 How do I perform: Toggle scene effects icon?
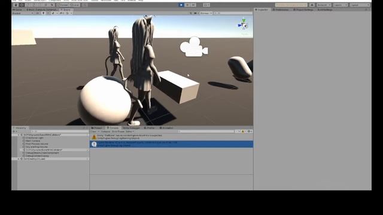(x=53, y=13)
